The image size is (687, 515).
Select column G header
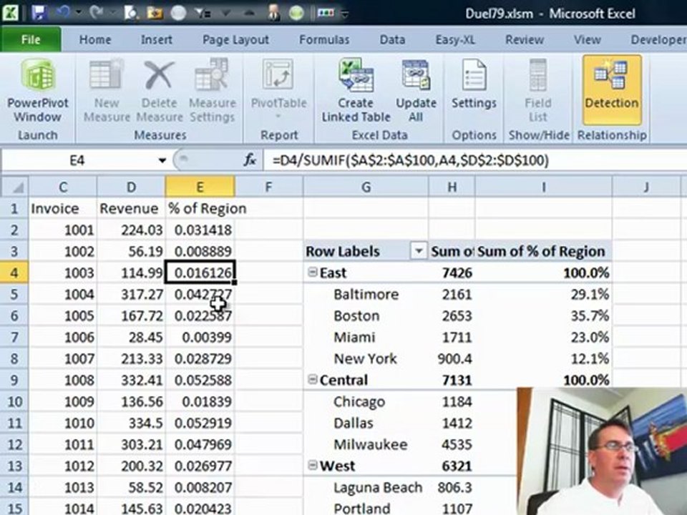pyautogui.click(x=366, y=187)
